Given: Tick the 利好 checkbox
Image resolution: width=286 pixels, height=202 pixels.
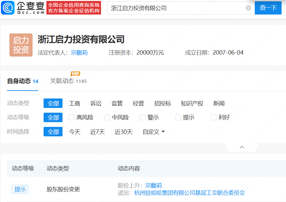Looking at the screenshot, I should point(214,117).
